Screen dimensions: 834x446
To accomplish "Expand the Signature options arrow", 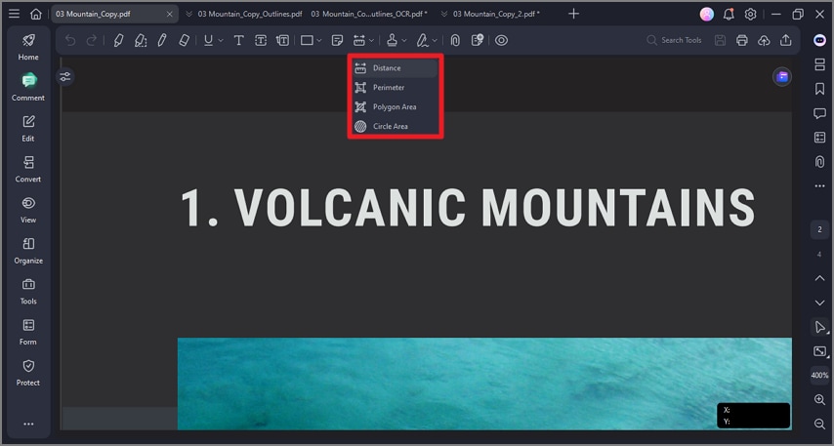I will point(436,40).
